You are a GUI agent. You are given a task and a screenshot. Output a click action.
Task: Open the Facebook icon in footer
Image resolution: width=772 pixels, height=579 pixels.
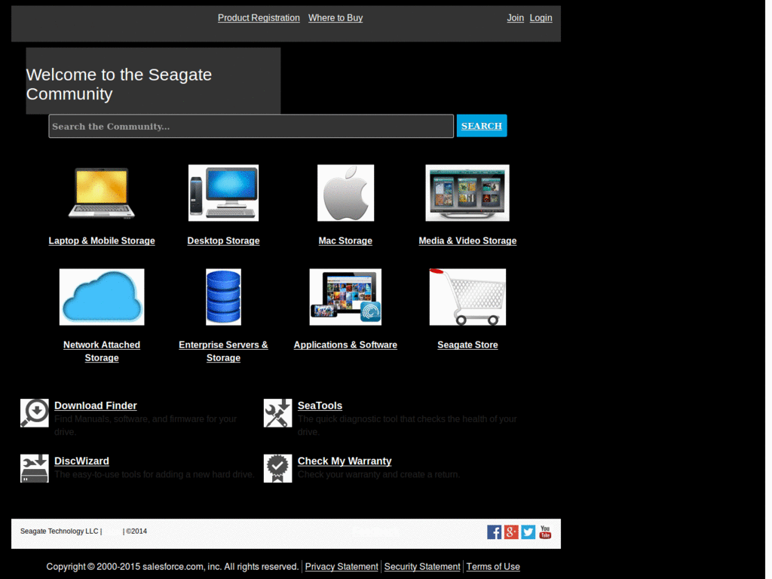(x=495, y=532)
